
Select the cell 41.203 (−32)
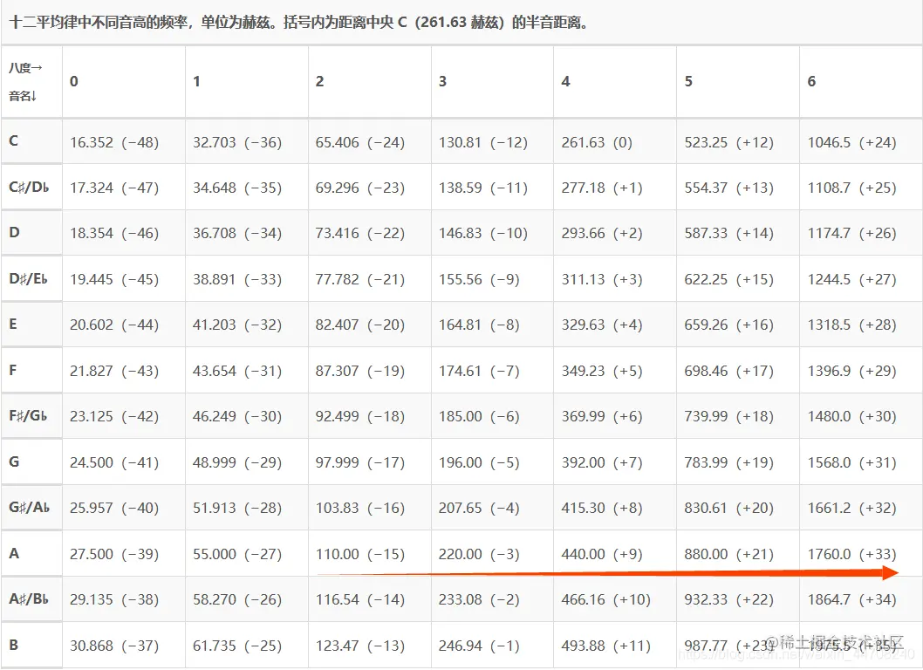247,325
